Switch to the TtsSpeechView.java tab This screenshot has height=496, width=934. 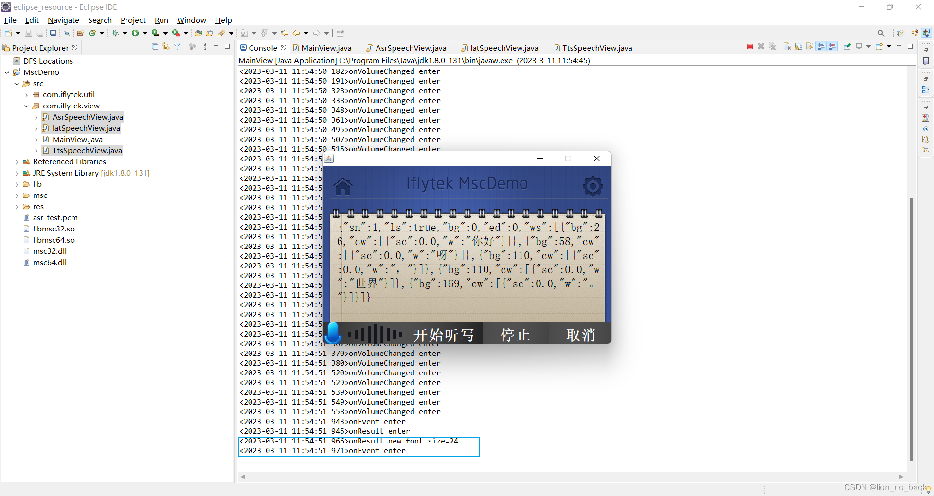(x=593, y=48)
